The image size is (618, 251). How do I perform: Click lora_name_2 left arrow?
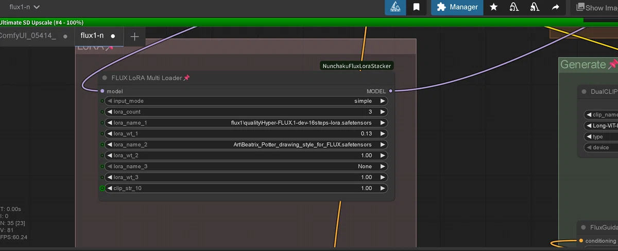109,145
